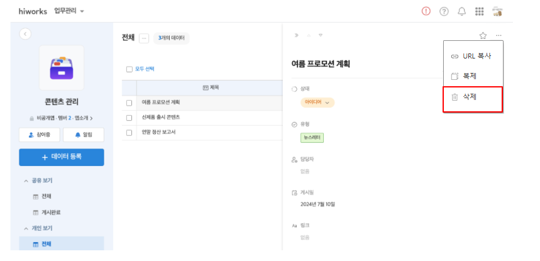Click the more options ellipsis beside 전체
Viewport: 540px width, 261px height.
click(x=144, y=38)
